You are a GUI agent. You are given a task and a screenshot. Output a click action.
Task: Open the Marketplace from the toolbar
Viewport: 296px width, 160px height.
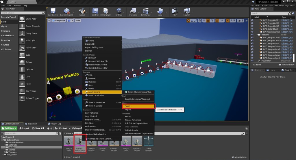pos(106,11)
